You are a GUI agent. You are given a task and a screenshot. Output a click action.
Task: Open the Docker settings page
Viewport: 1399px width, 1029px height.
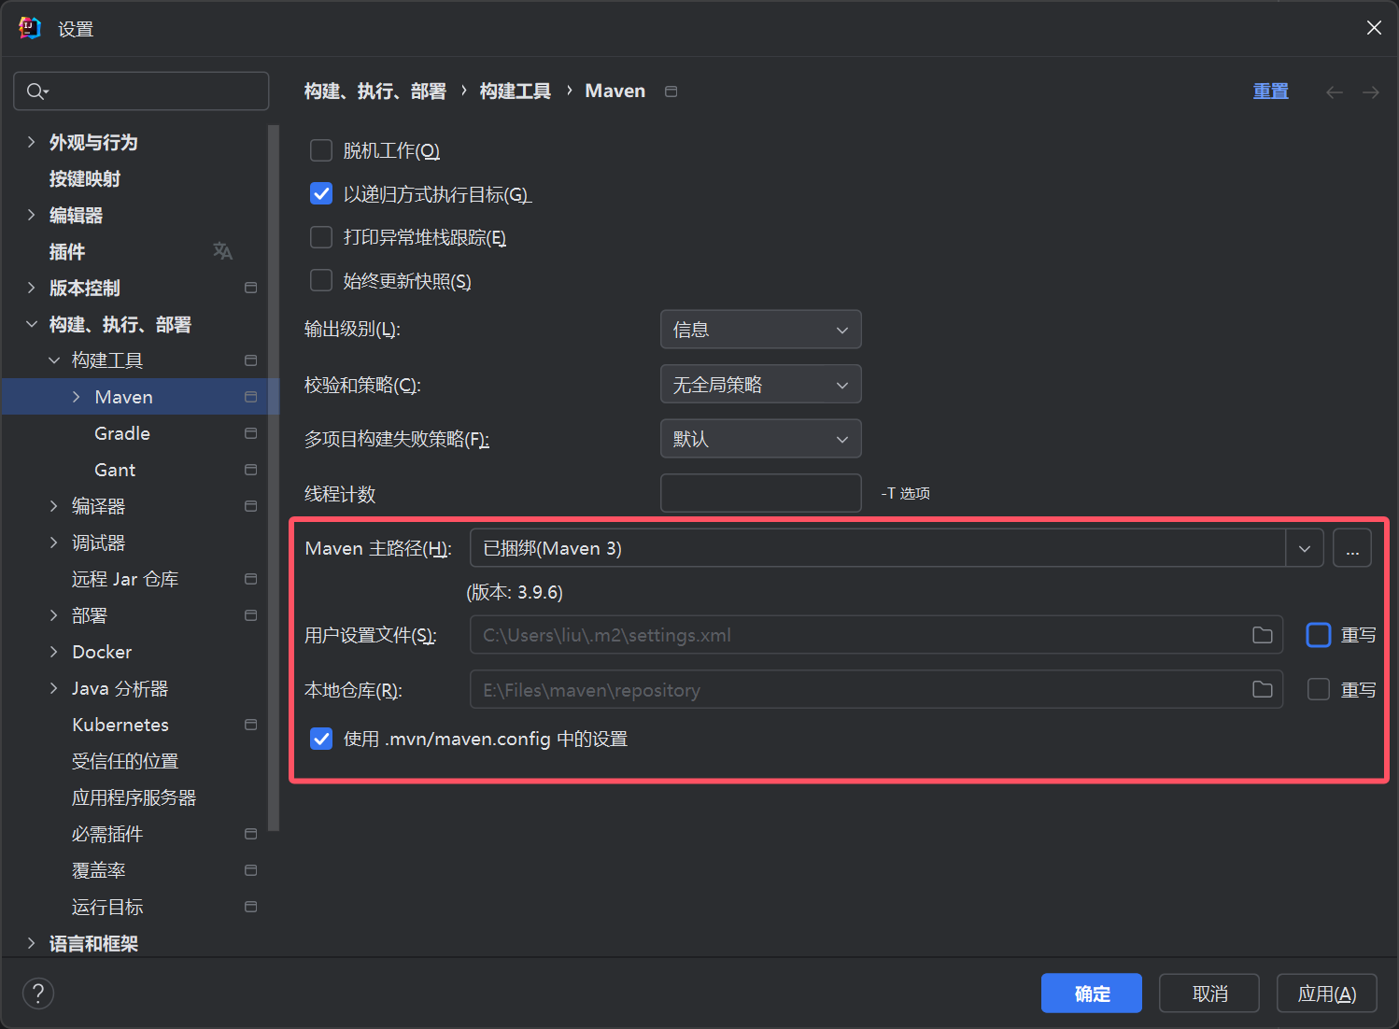(102, 652)
